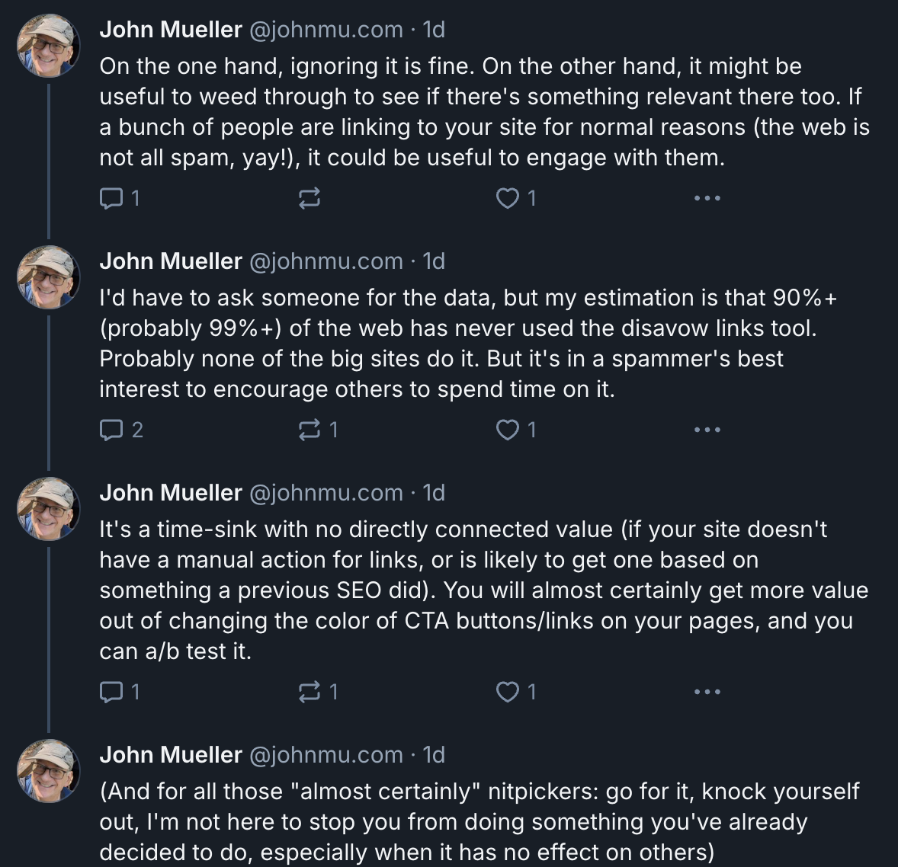This screenshot has height=867, width=898.
Task: Reply to the "time-sink" post
Action: click(x=111, y=693)
